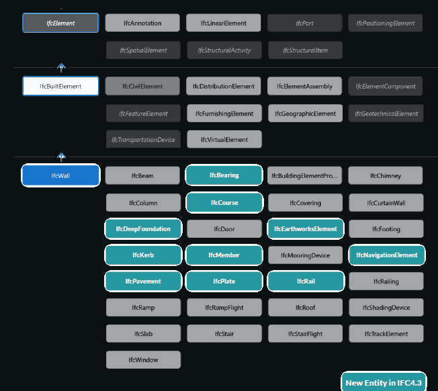The height and width of the screenshot is (391, 438).
Task: Open the IfcAnnotation entity
Action: [x=142, y=23]
